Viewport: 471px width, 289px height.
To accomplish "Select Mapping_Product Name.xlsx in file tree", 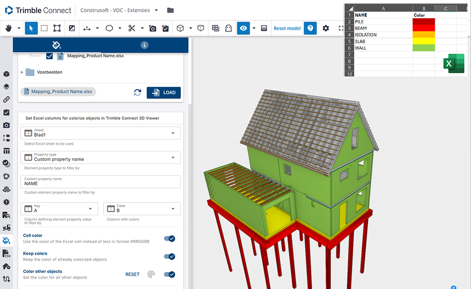I will click(x=95, y=56).
